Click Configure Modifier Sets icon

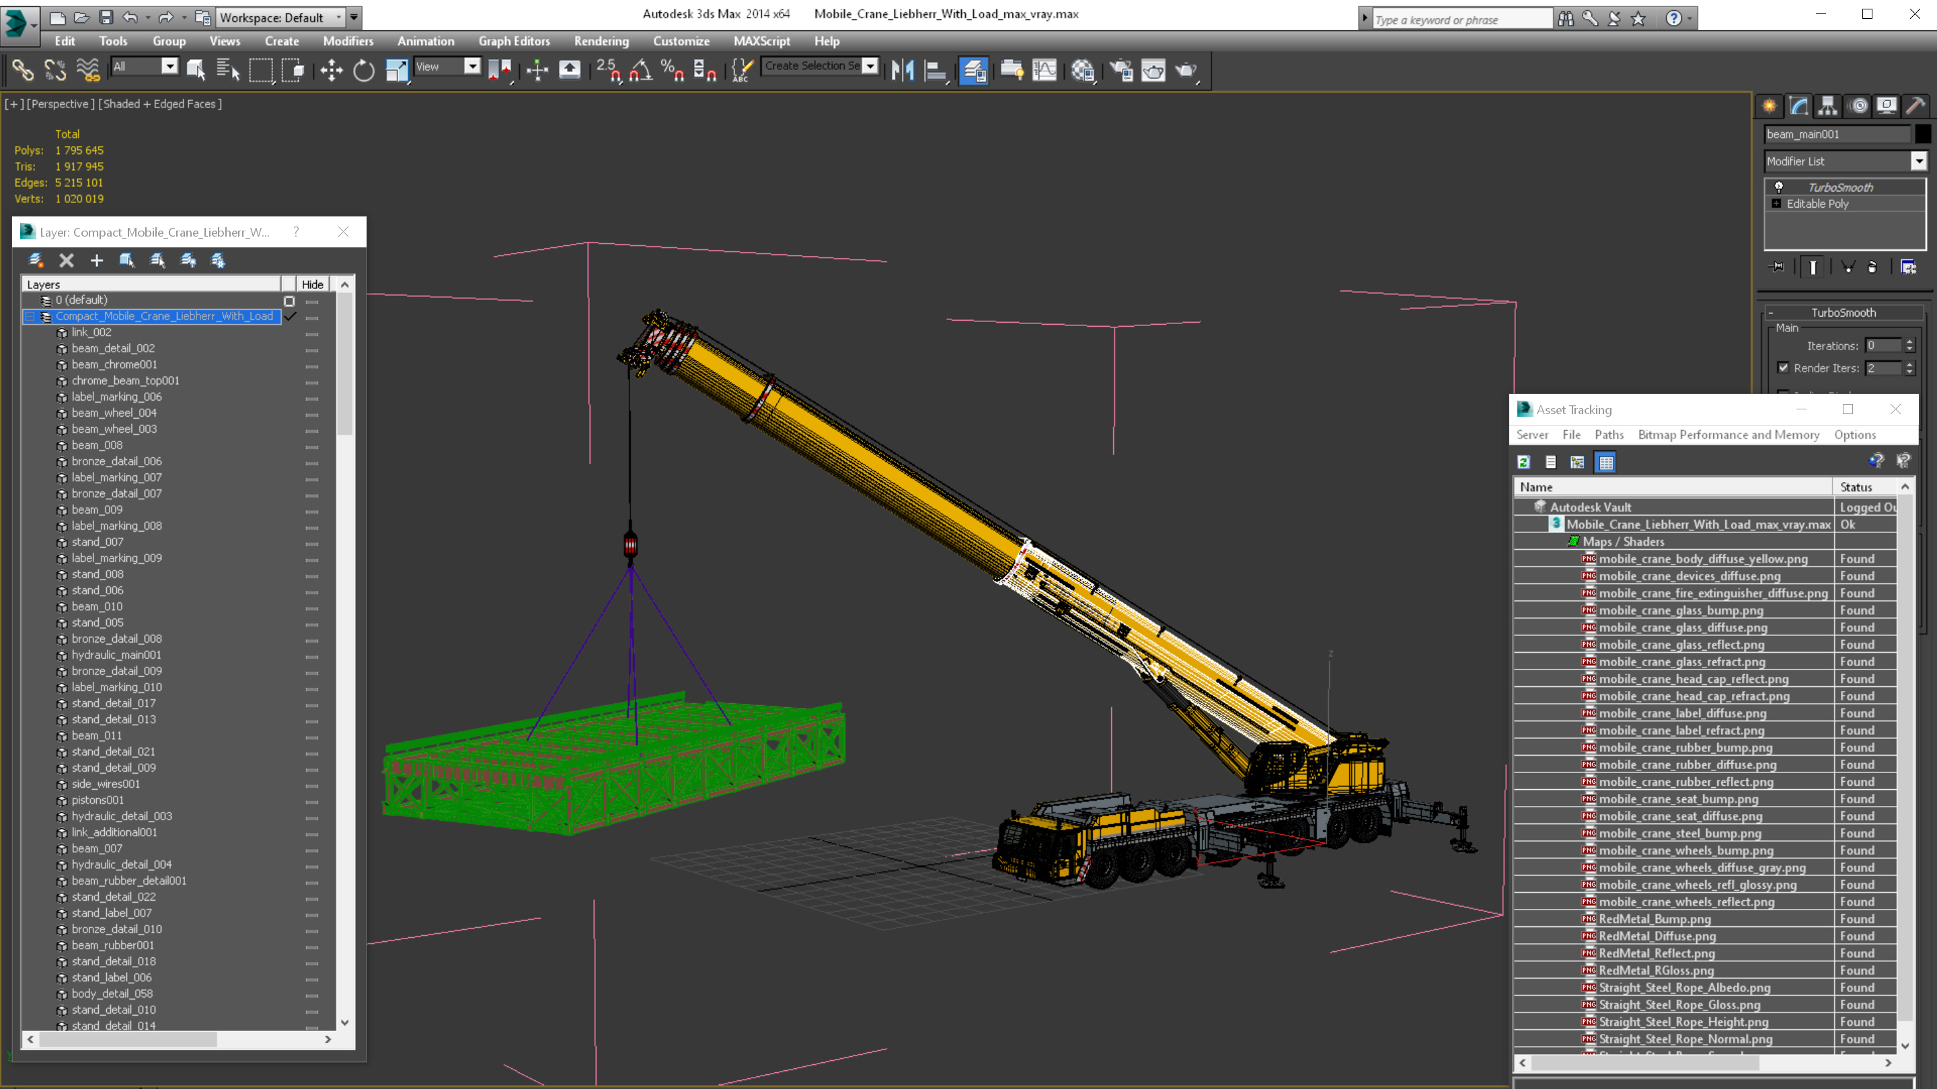tap(1909, 267)
